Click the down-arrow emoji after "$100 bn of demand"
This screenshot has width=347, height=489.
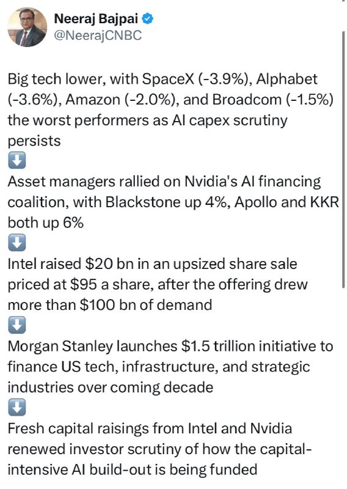tap(17, 325)
